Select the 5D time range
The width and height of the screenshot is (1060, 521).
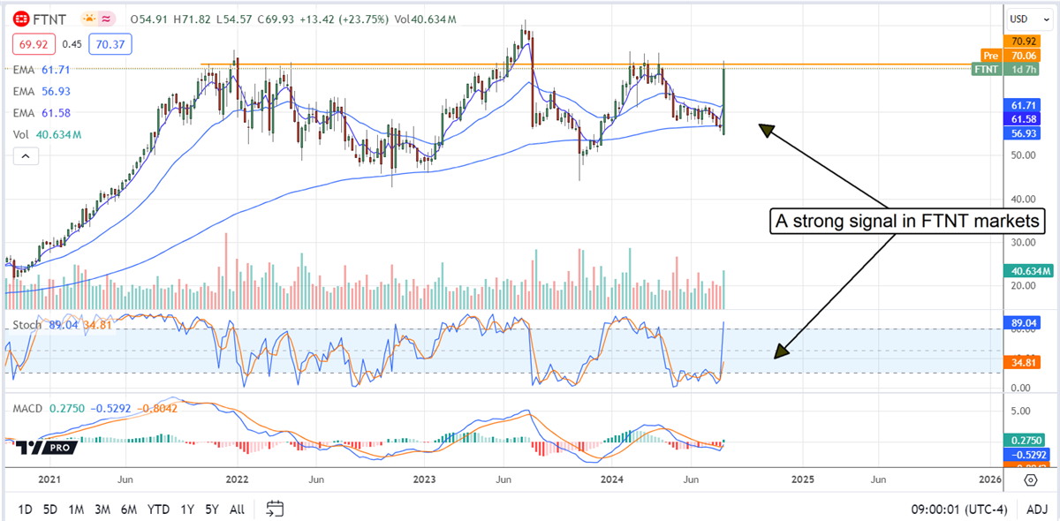coord(50,509)
